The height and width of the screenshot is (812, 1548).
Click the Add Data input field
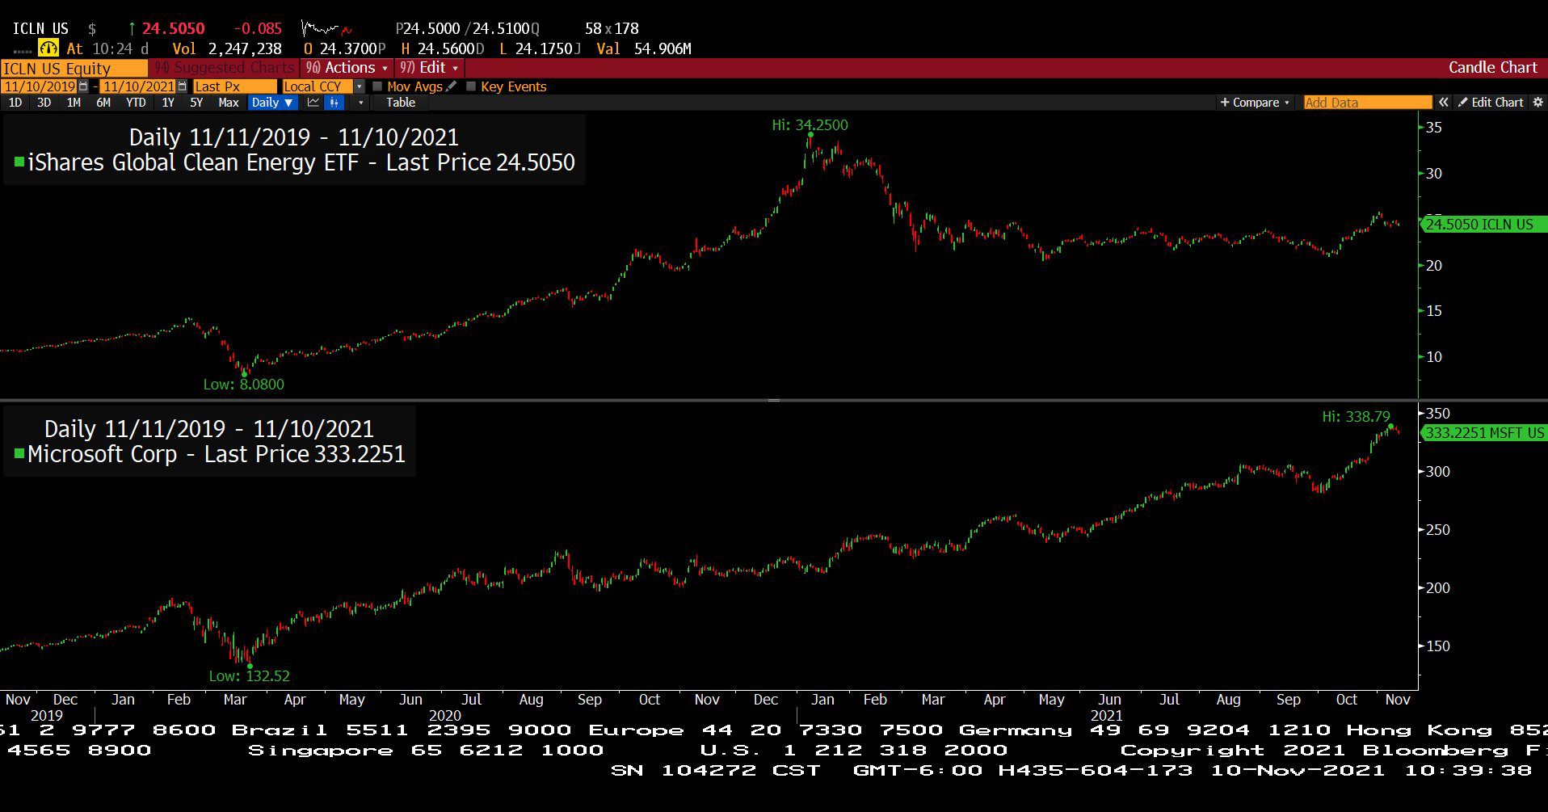coord(1367,103)
